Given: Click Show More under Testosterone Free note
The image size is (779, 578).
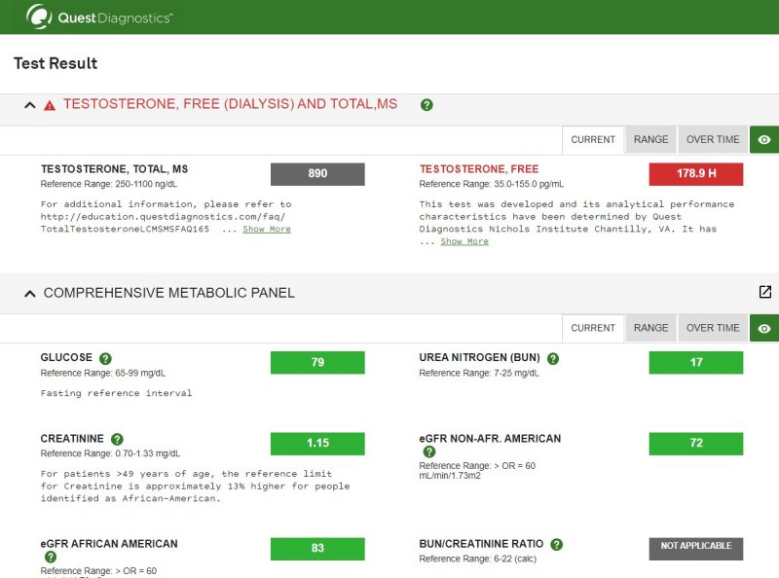Looking at the screenshot, I should [464, 241].
